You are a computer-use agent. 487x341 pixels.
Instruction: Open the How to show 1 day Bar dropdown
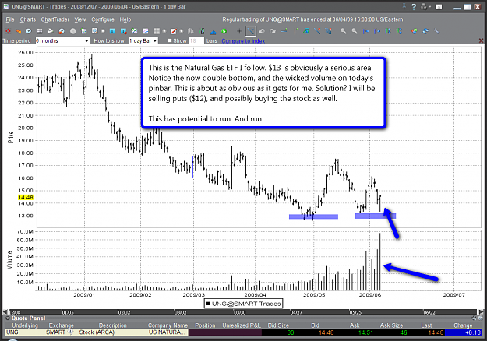pyautogui.click(x=143, y=40)
